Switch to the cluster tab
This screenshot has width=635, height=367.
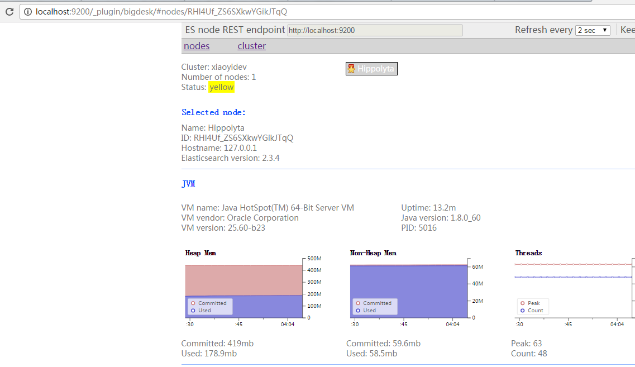(251, 46)
